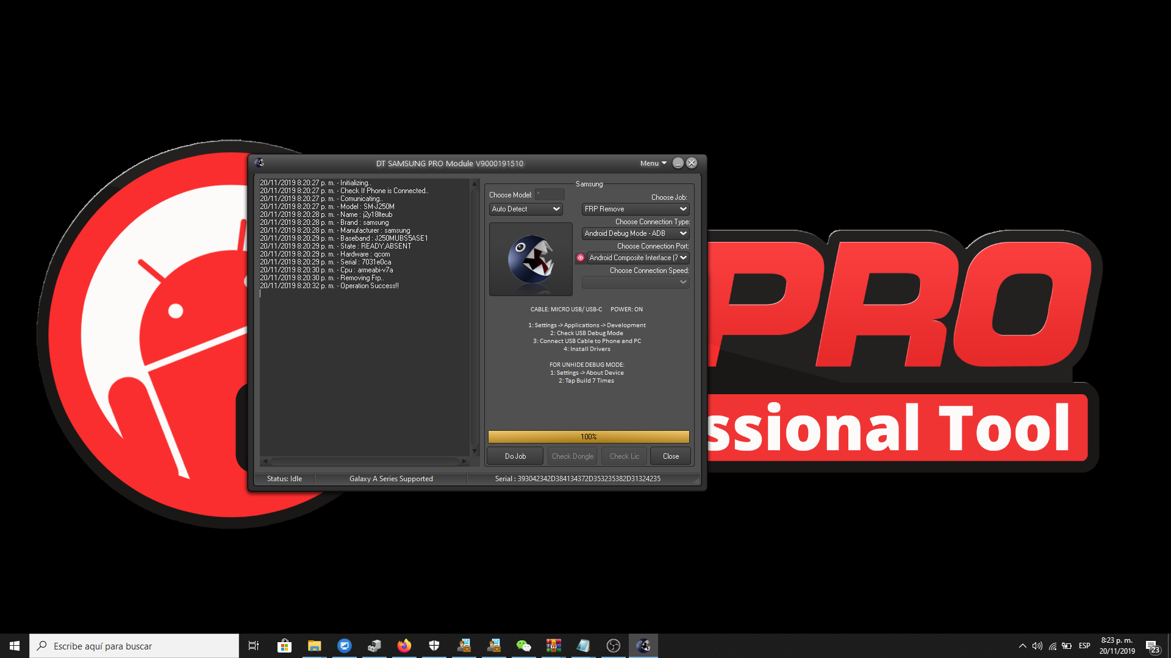Open Android Composite Interface port dropdown
This screenshot has height=658, width=1171.
638,258
